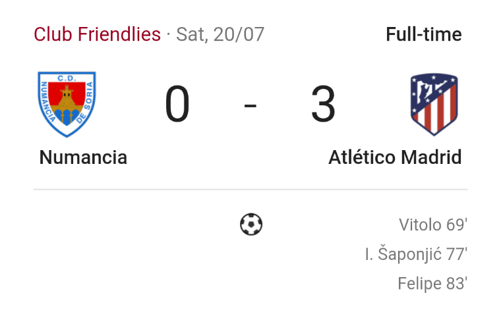Viewport: 501px width, 314px height.
Task: Click the 83' goal minute marker
Action: point(456,284)
